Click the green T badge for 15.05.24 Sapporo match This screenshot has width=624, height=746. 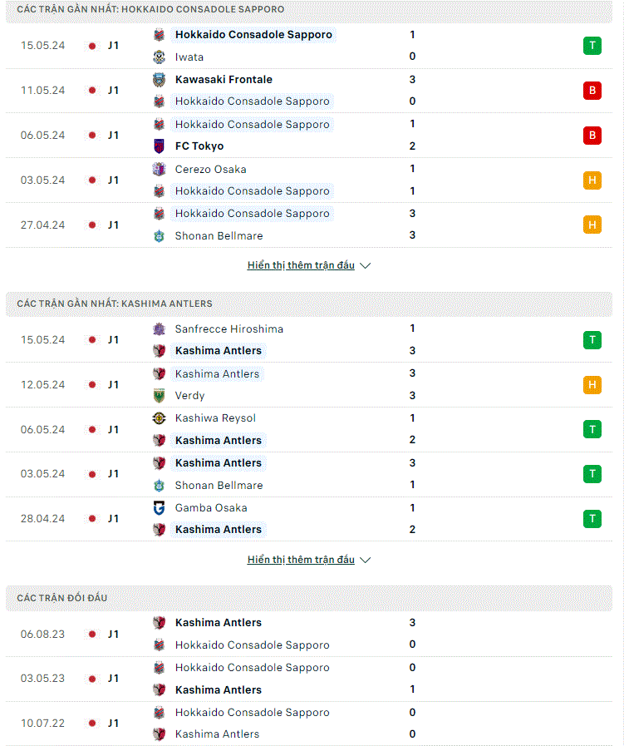[592, 46]
